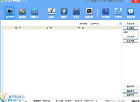Click the 登陆用户:免费试用 status text
The width and height of the screenshot is (140, 102).
(x=42, y=101)
